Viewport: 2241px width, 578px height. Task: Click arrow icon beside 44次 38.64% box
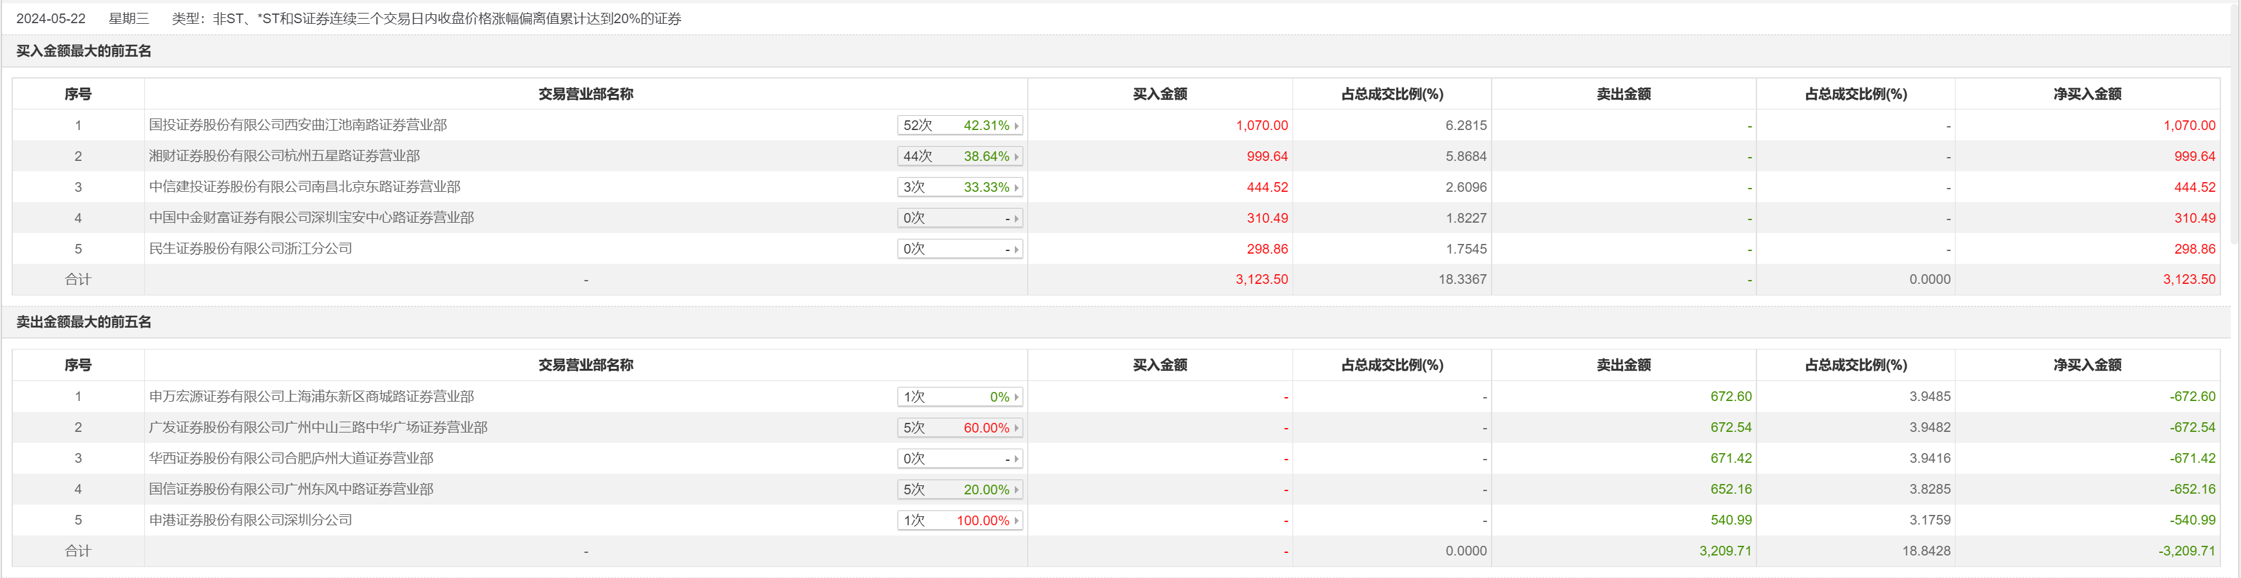1016,156
